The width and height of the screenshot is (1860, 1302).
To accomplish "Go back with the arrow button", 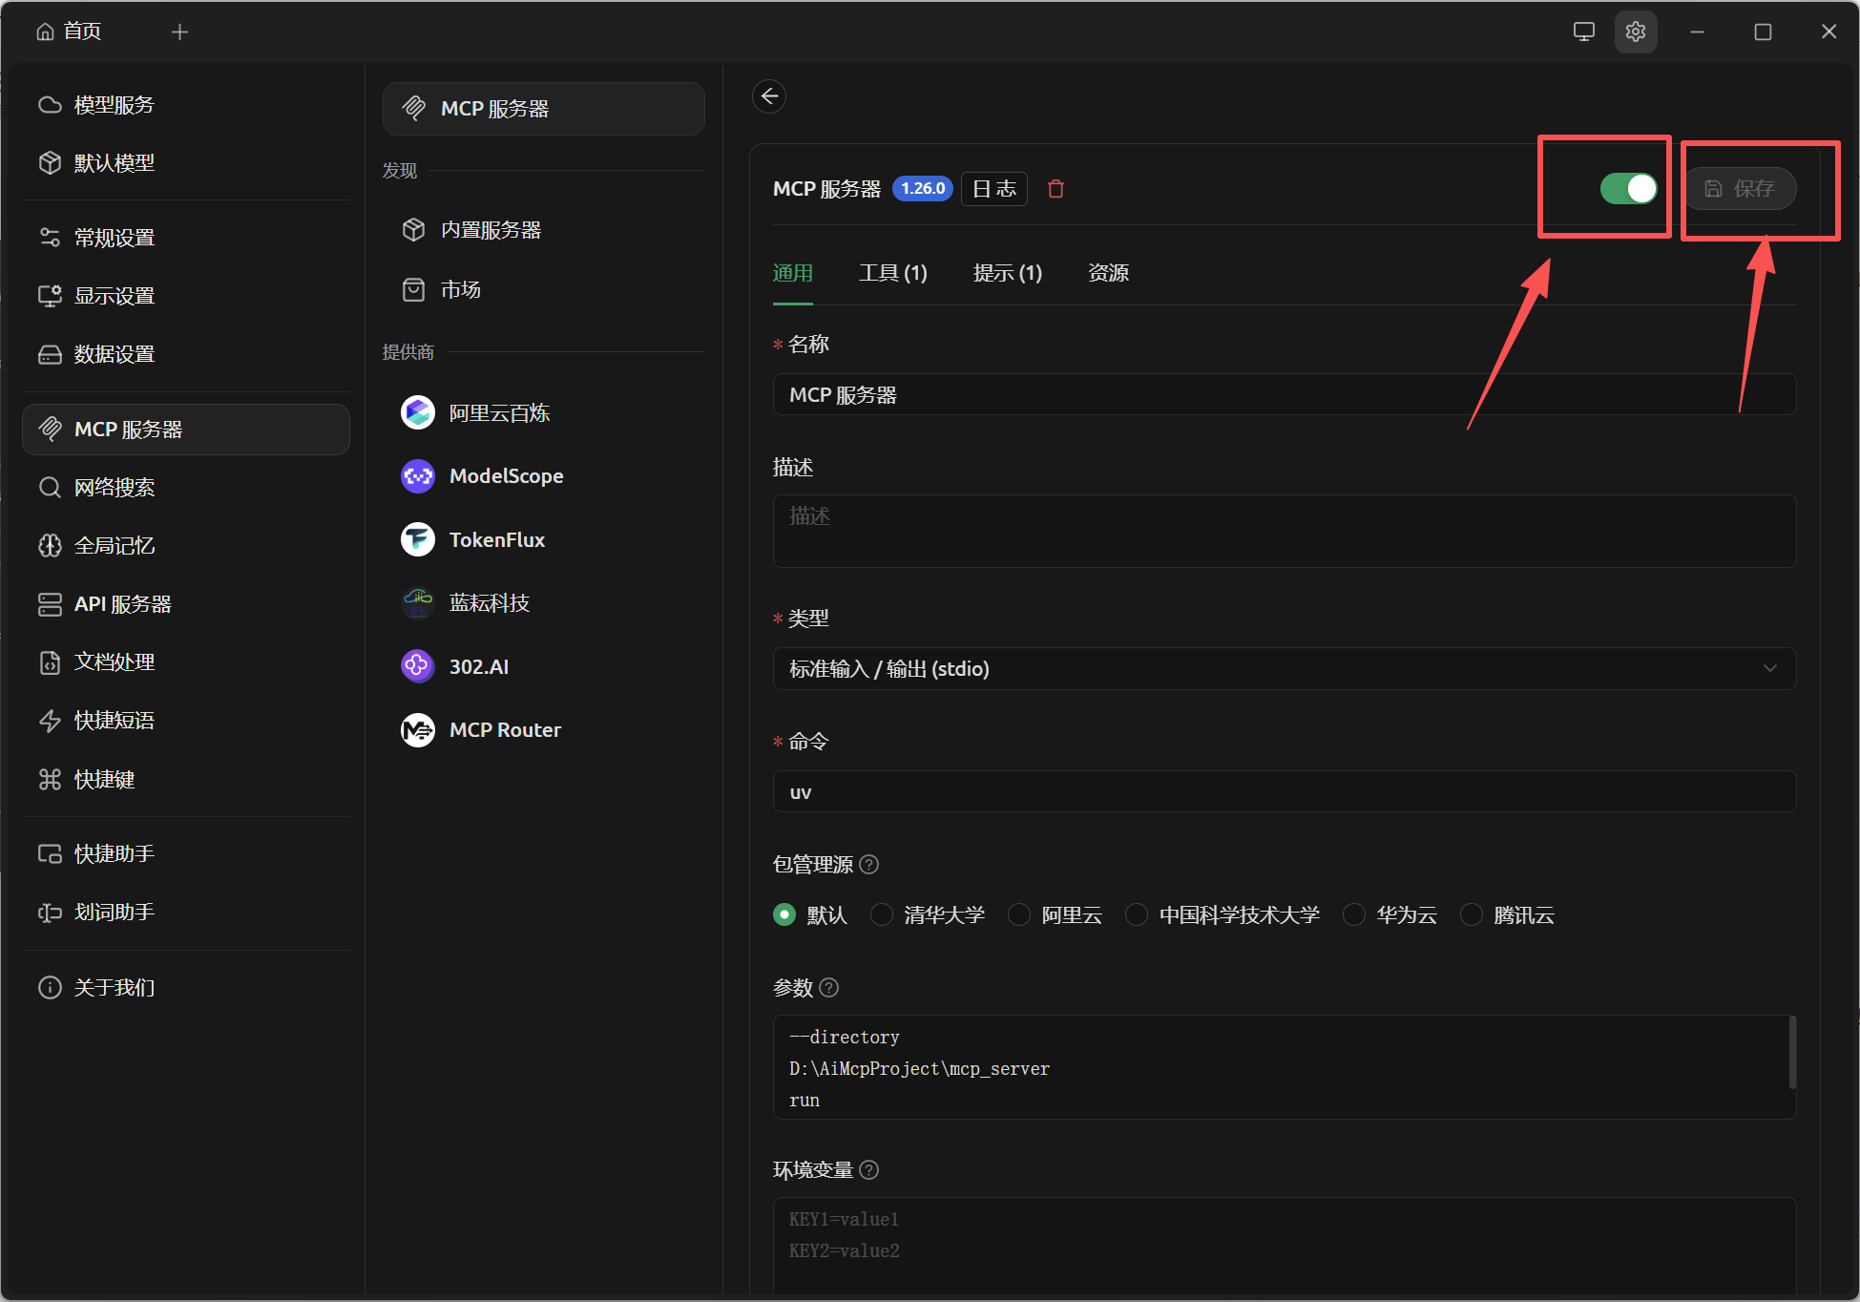I will (x=769, y=96).
